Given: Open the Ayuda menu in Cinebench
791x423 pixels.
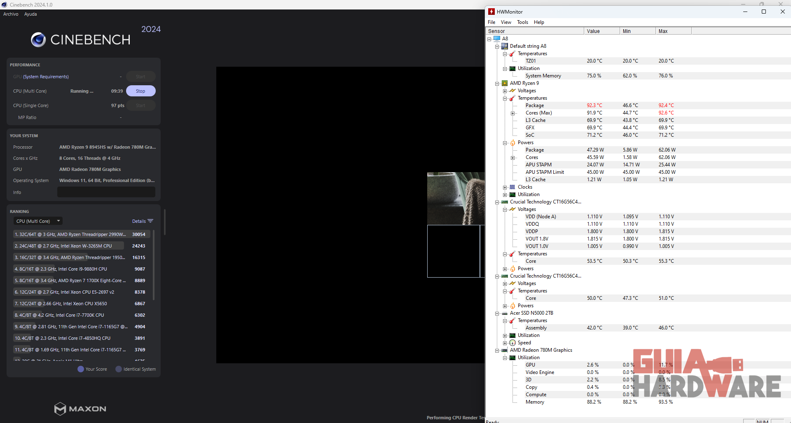Looking at the screenshot, I should (30, 14).
